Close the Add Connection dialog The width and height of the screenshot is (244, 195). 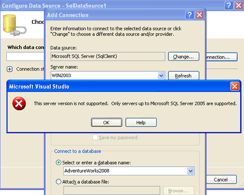pos(200,15)
